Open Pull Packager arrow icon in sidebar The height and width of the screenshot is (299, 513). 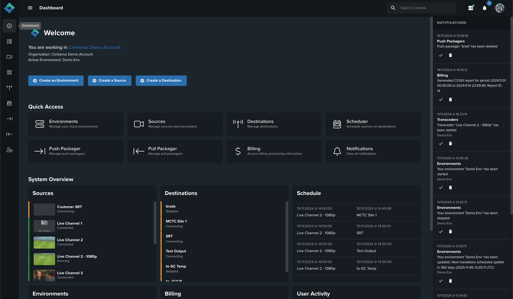(x=9, y=134)
